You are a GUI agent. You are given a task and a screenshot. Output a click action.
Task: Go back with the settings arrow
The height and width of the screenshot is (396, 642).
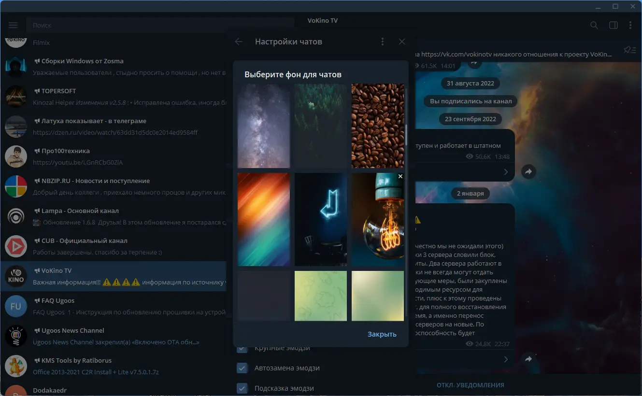point(239,42)
